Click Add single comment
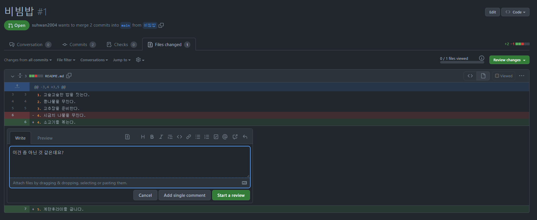The height and width of the screenshot is (220, 537). click(185, 195)
